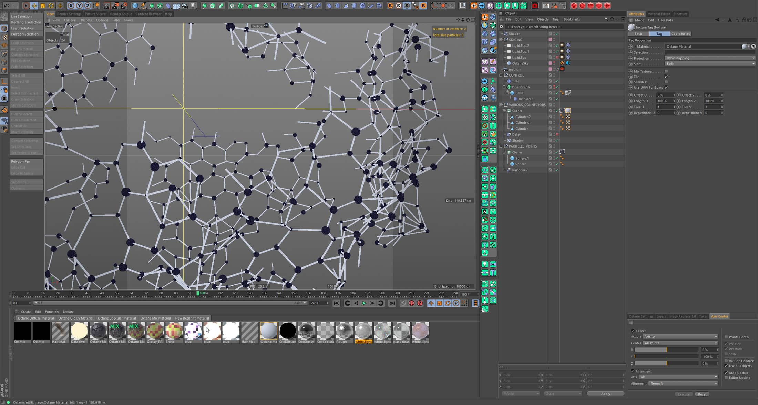This screenshot has width=758, height=405.
Task: Click Reset in Axis Center panel
Action: point(702,394)
